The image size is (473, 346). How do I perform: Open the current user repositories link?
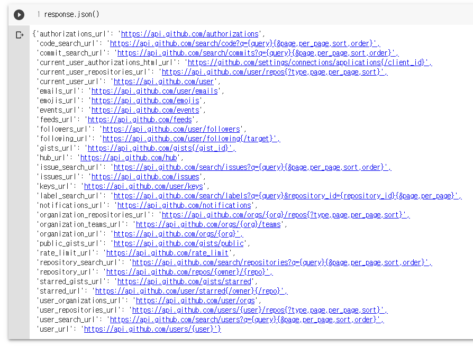pyautogui.click(x=275, y=72)
